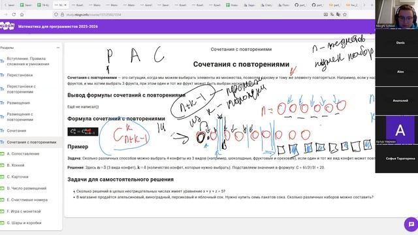The width and height of the screenshot is (418, 235).
Task: Click the text icon beside Сочетания
Action: click(x=2, y=131)
